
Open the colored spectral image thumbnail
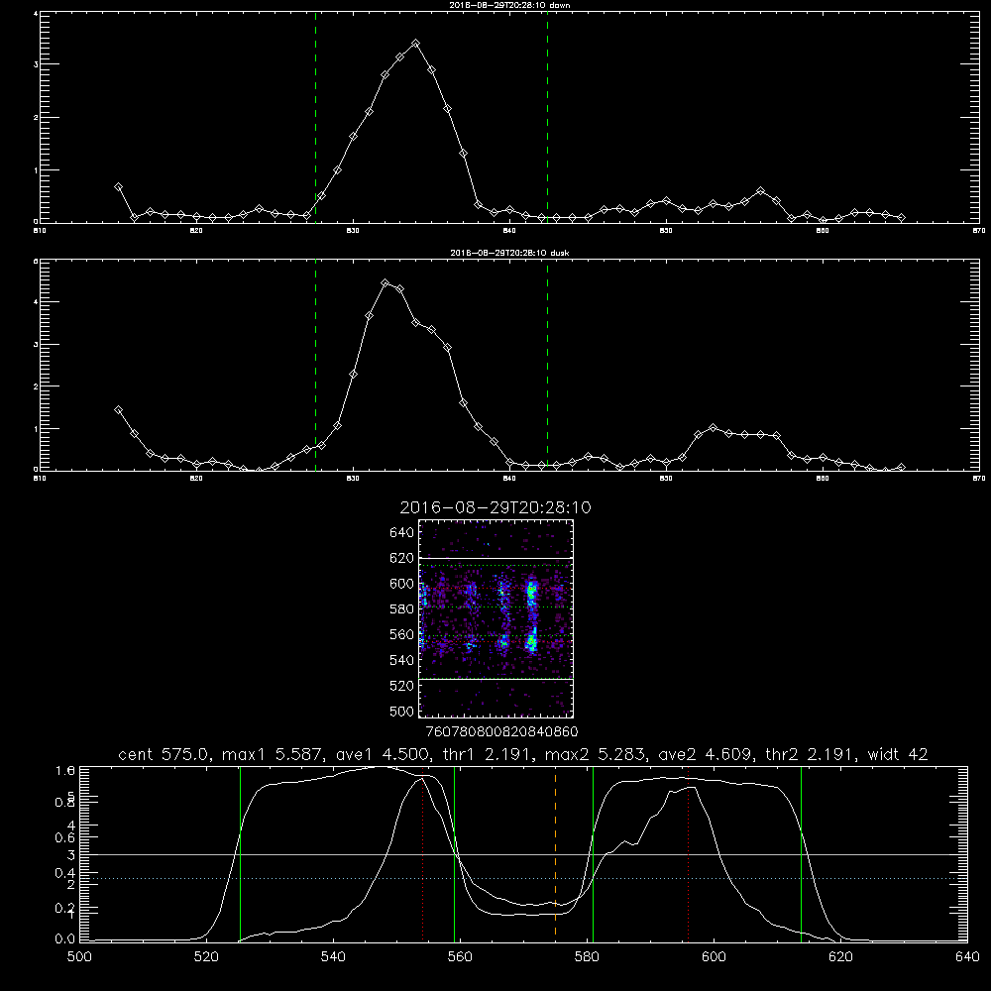(x=495, y=618)
